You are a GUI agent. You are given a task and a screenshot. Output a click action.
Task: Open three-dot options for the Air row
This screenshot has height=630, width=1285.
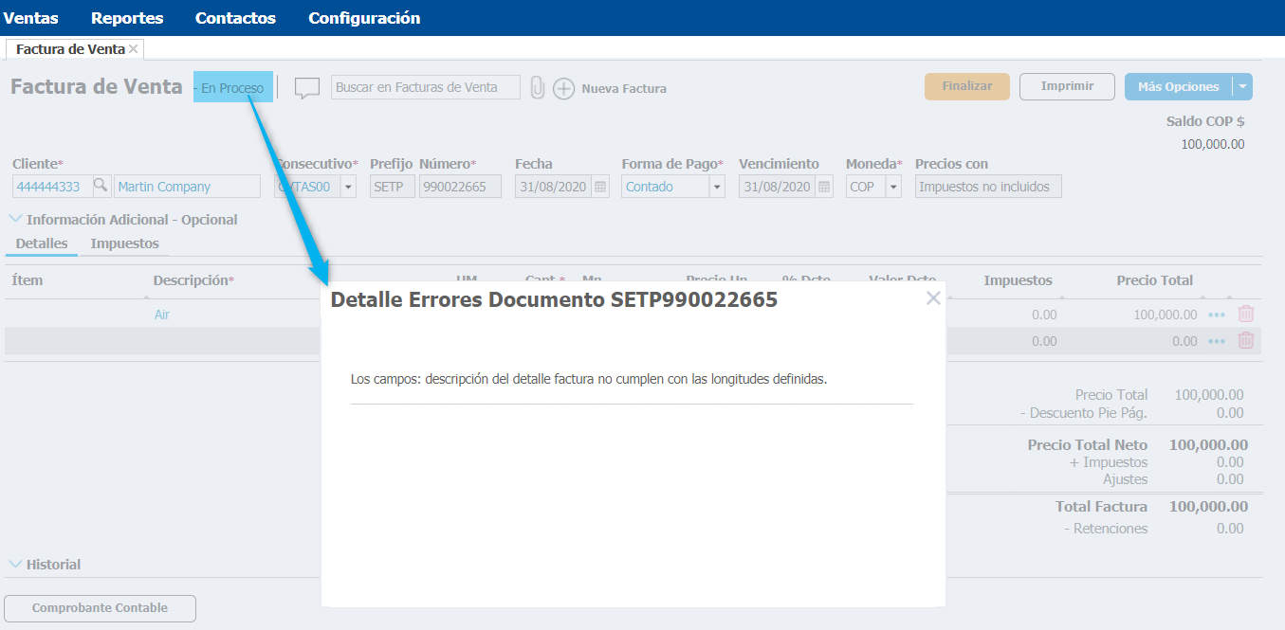coord(1217,315)
